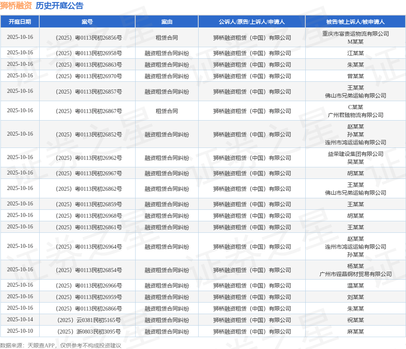Click case number 粤0113民初26862号

pos(89,189)
